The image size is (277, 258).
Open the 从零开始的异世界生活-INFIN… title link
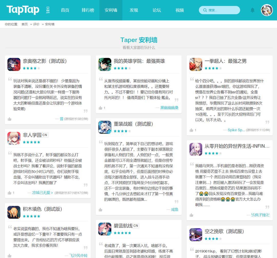(237, 146)
